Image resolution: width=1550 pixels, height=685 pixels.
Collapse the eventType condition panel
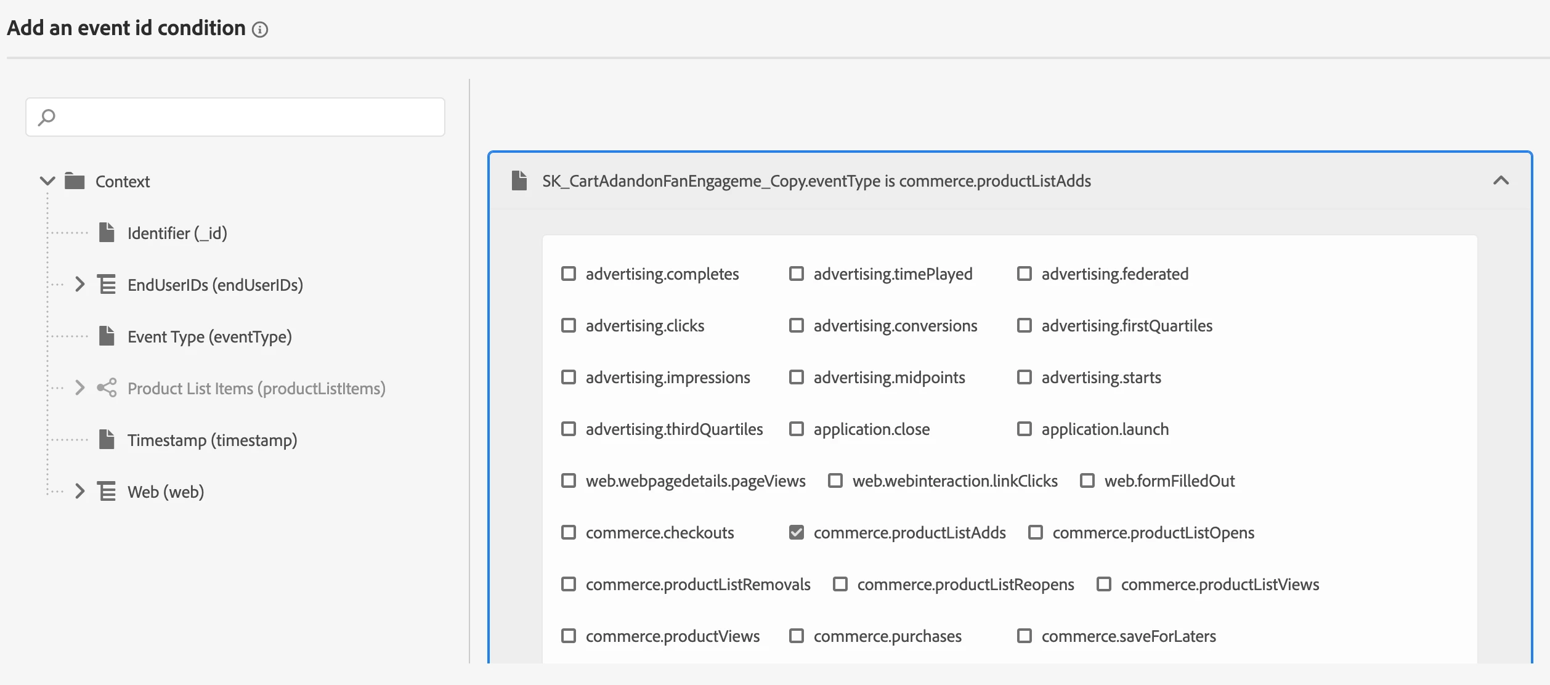point(1501,180)
